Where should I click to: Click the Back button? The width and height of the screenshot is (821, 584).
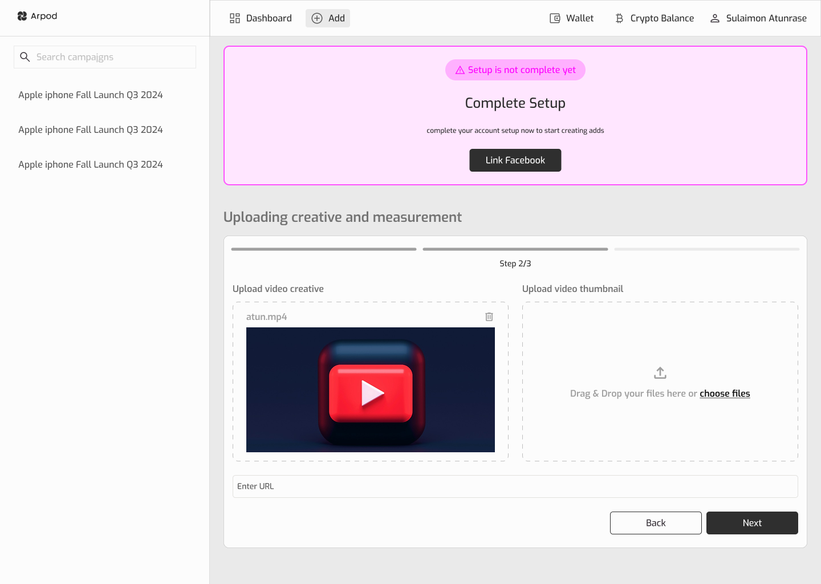656,523
